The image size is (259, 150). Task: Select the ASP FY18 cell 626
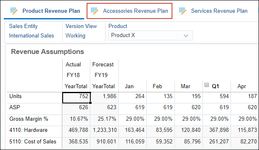[x=76, y=109]
